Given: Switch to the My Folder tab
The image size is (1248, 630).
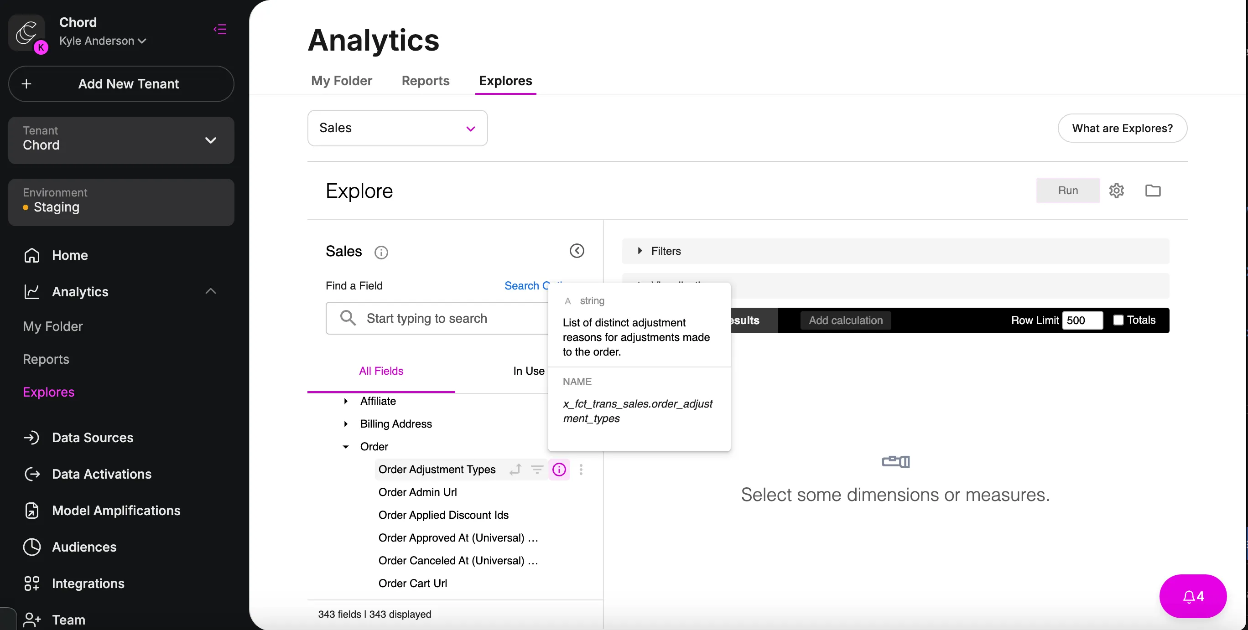Looking at the screenshot, I should tap(342, 80).
